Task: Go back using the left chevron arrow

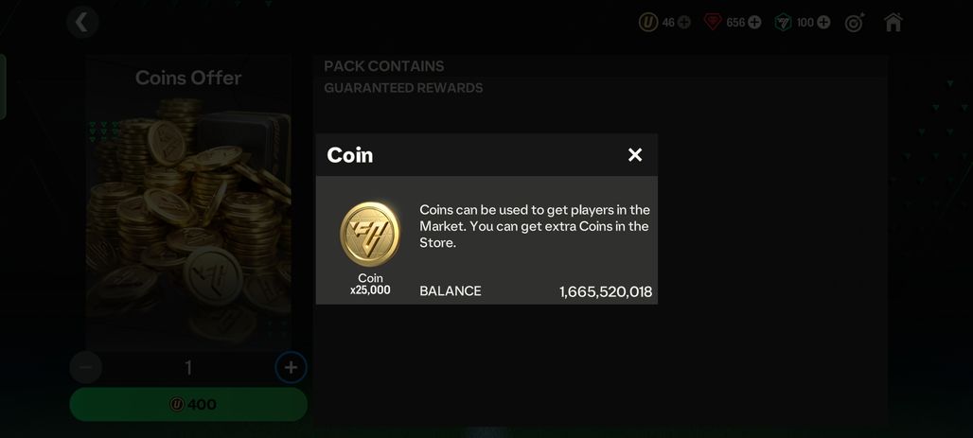Action: 82,23
